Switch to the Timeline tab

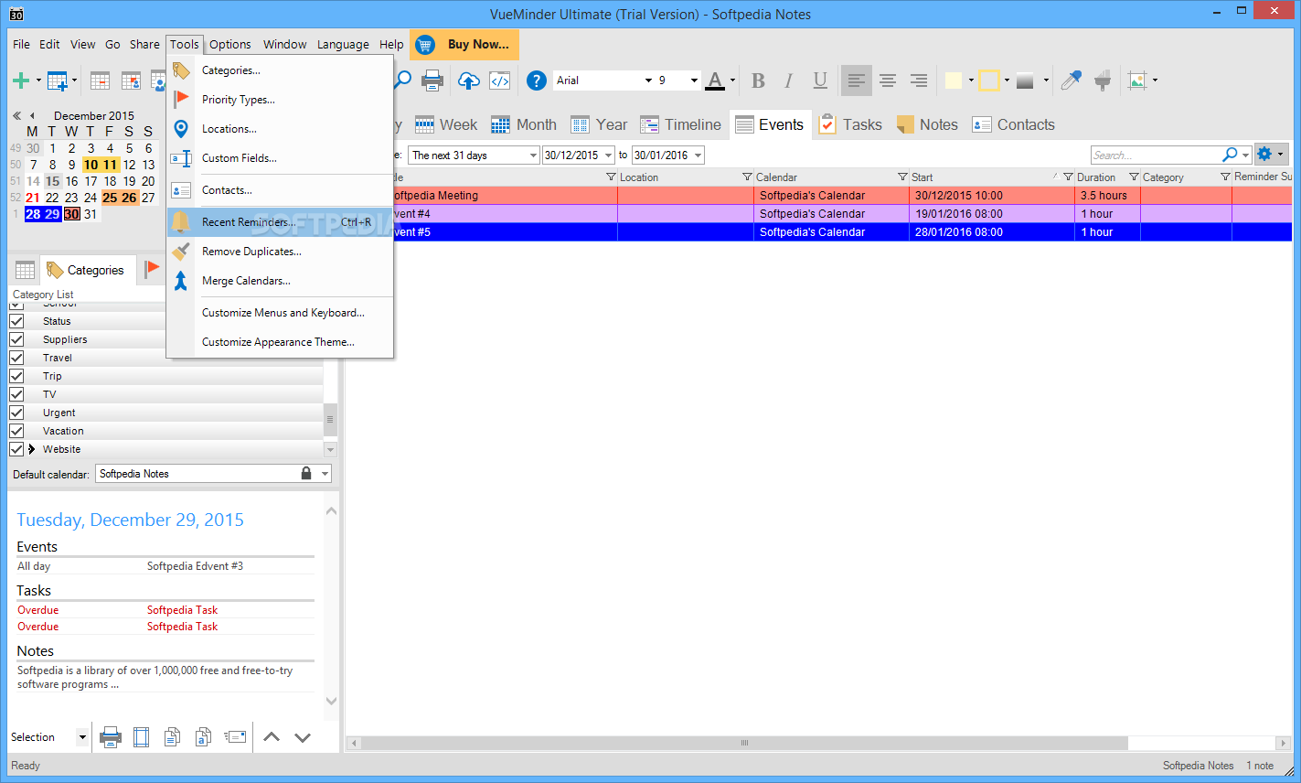pos(681,124)
